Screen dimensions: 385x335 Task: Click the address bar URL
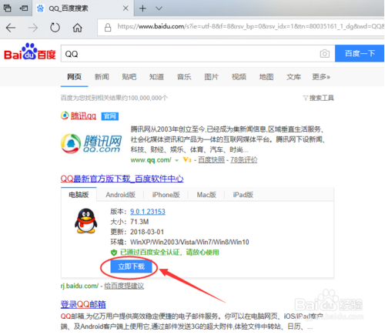click(250, 26)
